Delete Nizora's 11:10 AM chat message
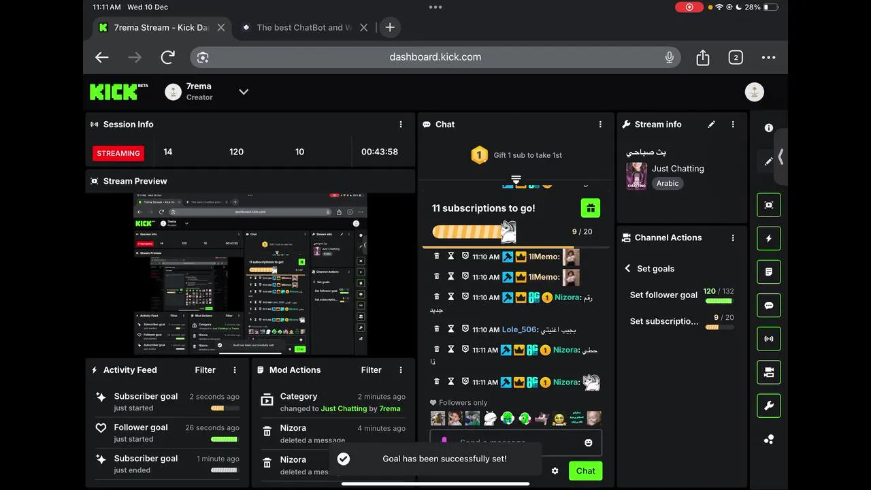871x490 pixels. 437,297
